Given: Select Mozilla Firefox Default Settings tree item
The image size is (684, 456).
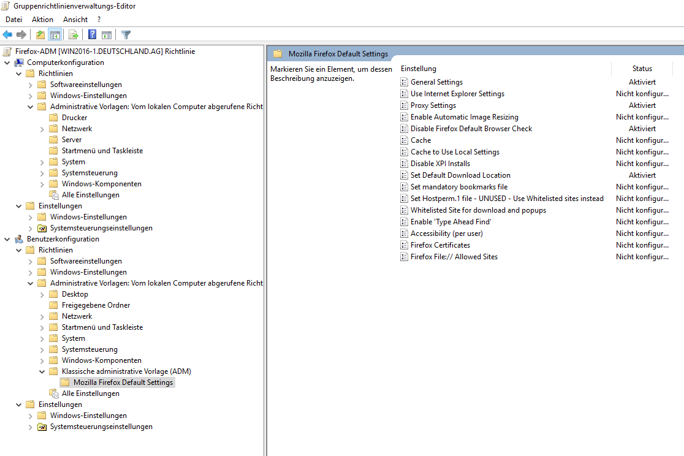Looking at the screenshot, I should (x=123, y=382).
